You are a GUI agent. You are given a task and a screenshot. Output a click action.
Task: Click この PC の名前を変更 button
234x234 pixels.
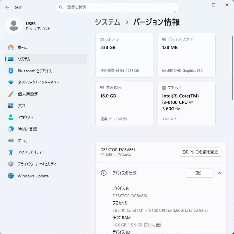tap(200, 152)
